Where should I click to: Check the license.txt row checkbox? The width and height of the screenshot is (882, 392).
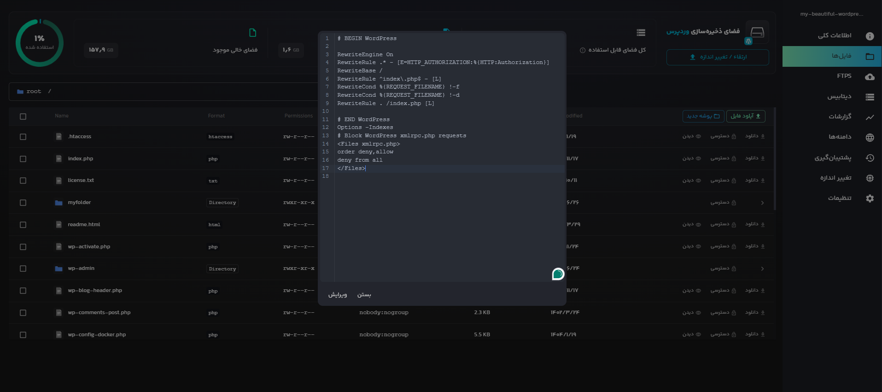tap(23, 181)
